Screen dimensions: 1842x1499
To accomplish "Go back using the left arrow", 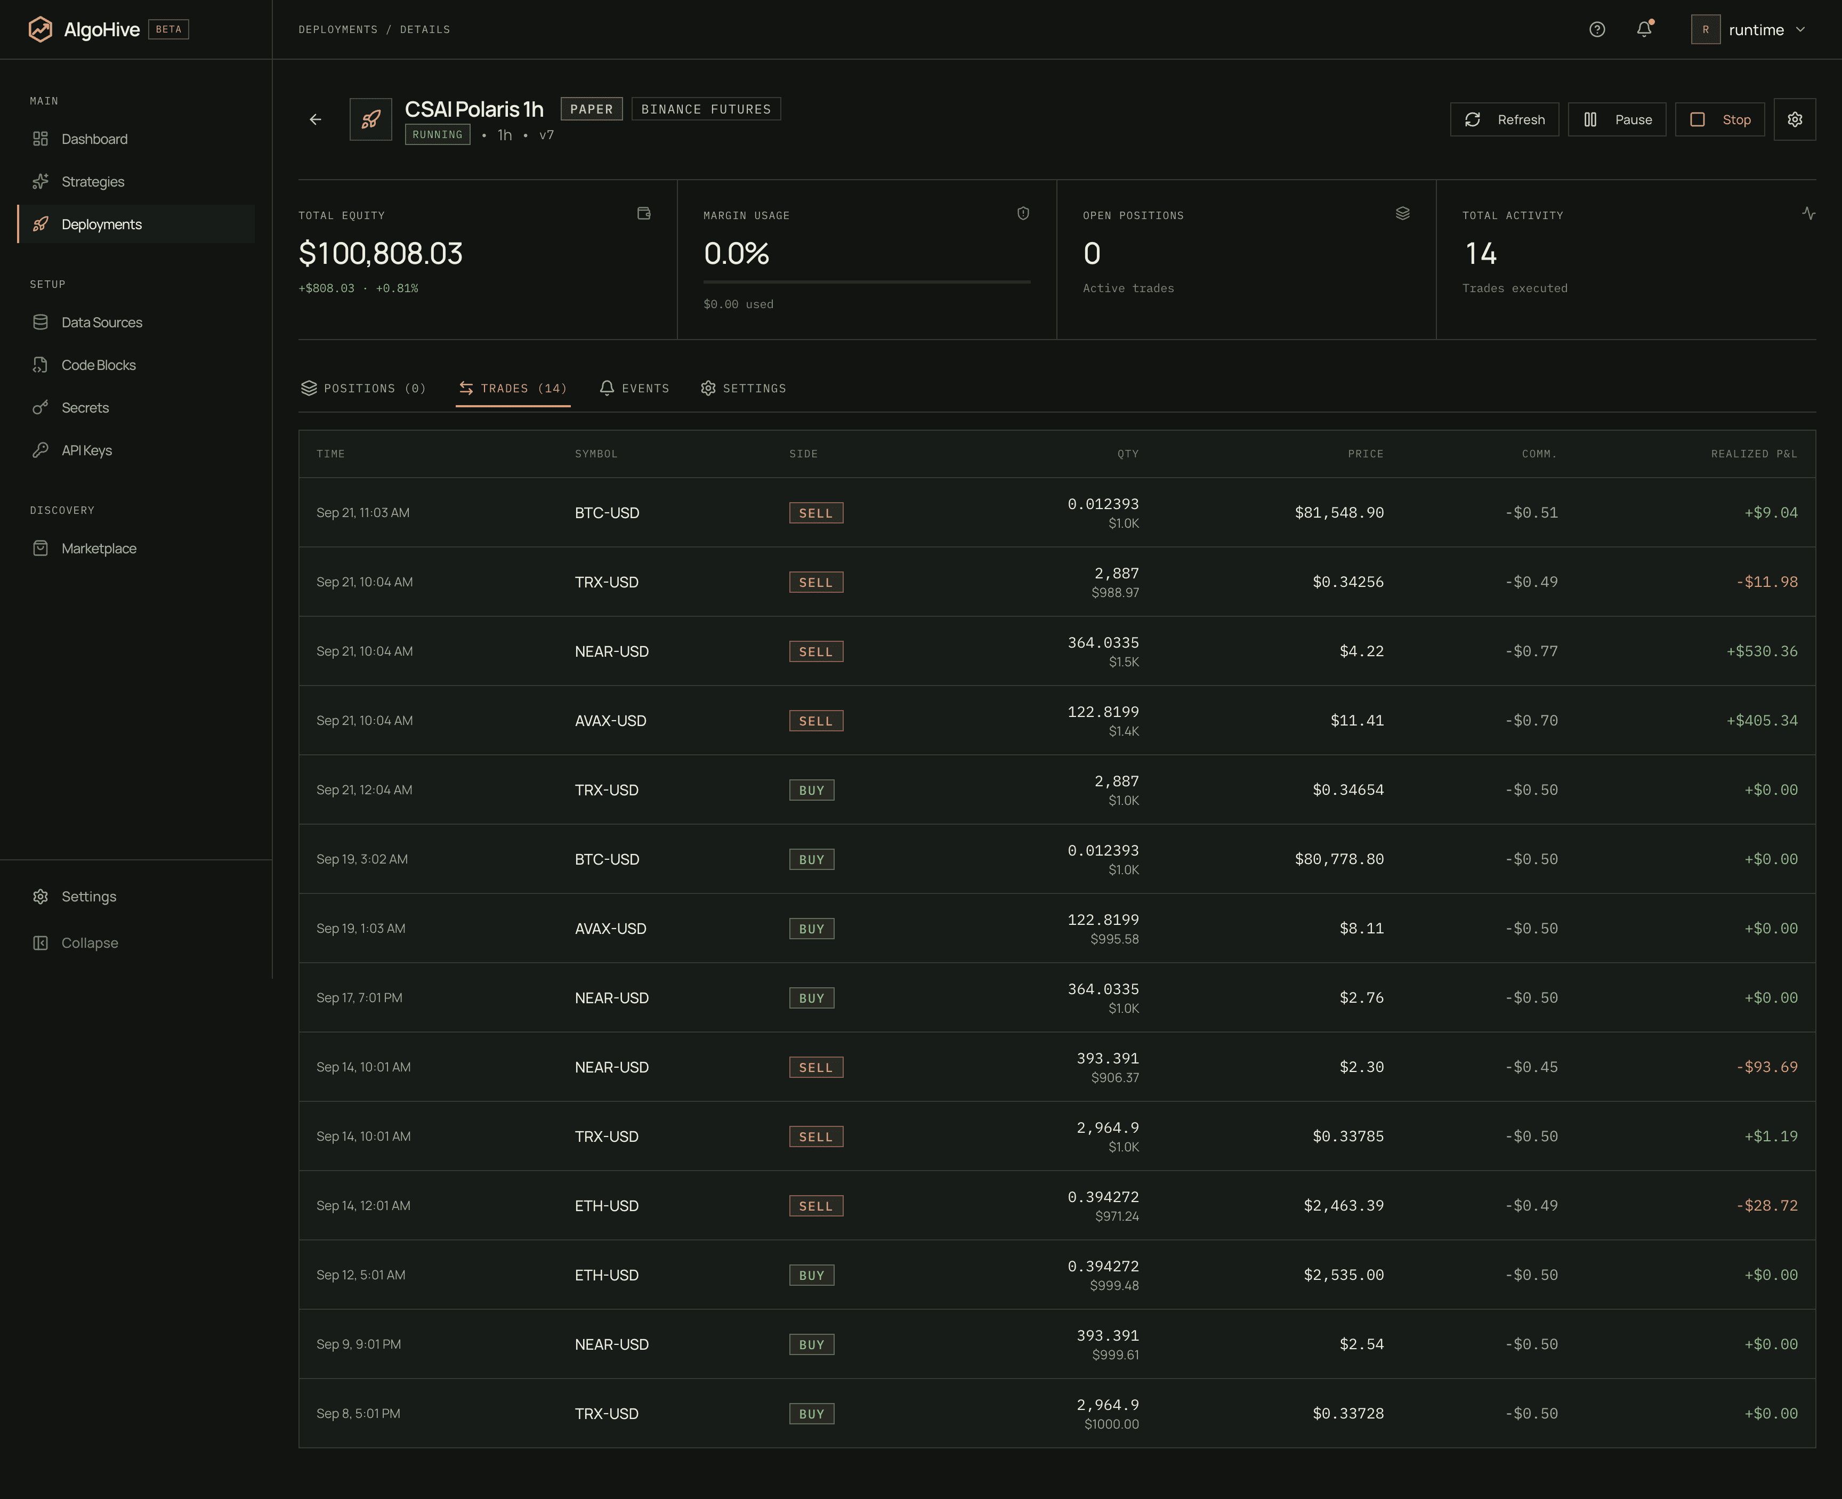I will 316,119.
